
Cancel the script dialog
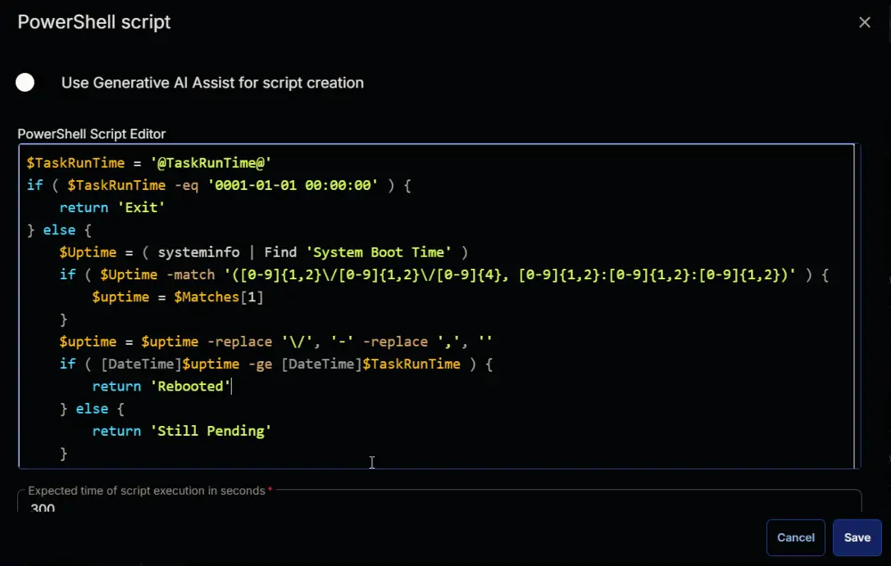tap(796, 537)
